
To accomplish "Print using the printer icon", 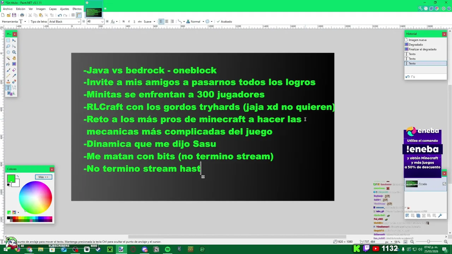I will pos(22,15).
